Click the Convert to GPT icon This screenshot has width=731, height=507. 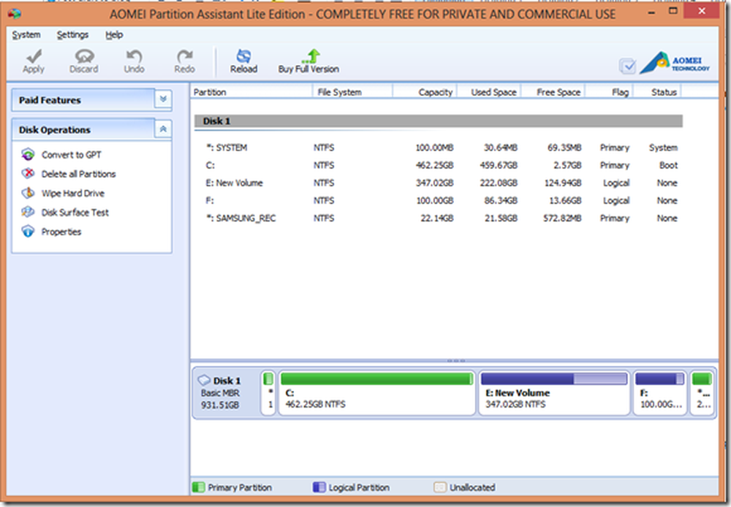click(28, 154)
